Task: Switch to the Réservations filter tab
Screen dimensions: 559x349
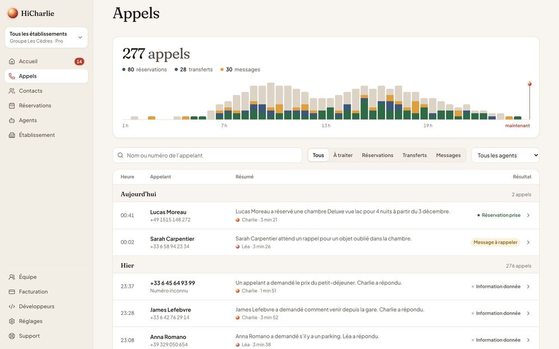Action: (377, 155)
